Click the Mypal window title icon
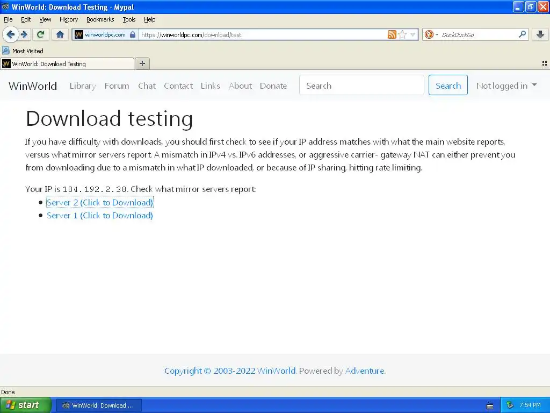 coord(5,6)
